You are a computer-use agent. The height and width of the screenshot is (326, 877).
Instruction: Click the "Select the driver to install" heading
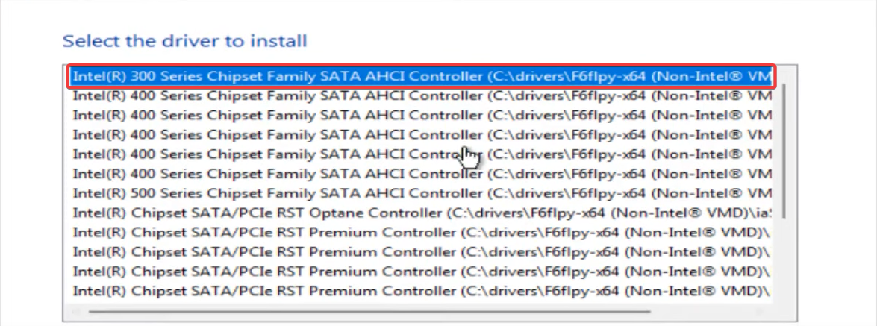coord(184,40)
